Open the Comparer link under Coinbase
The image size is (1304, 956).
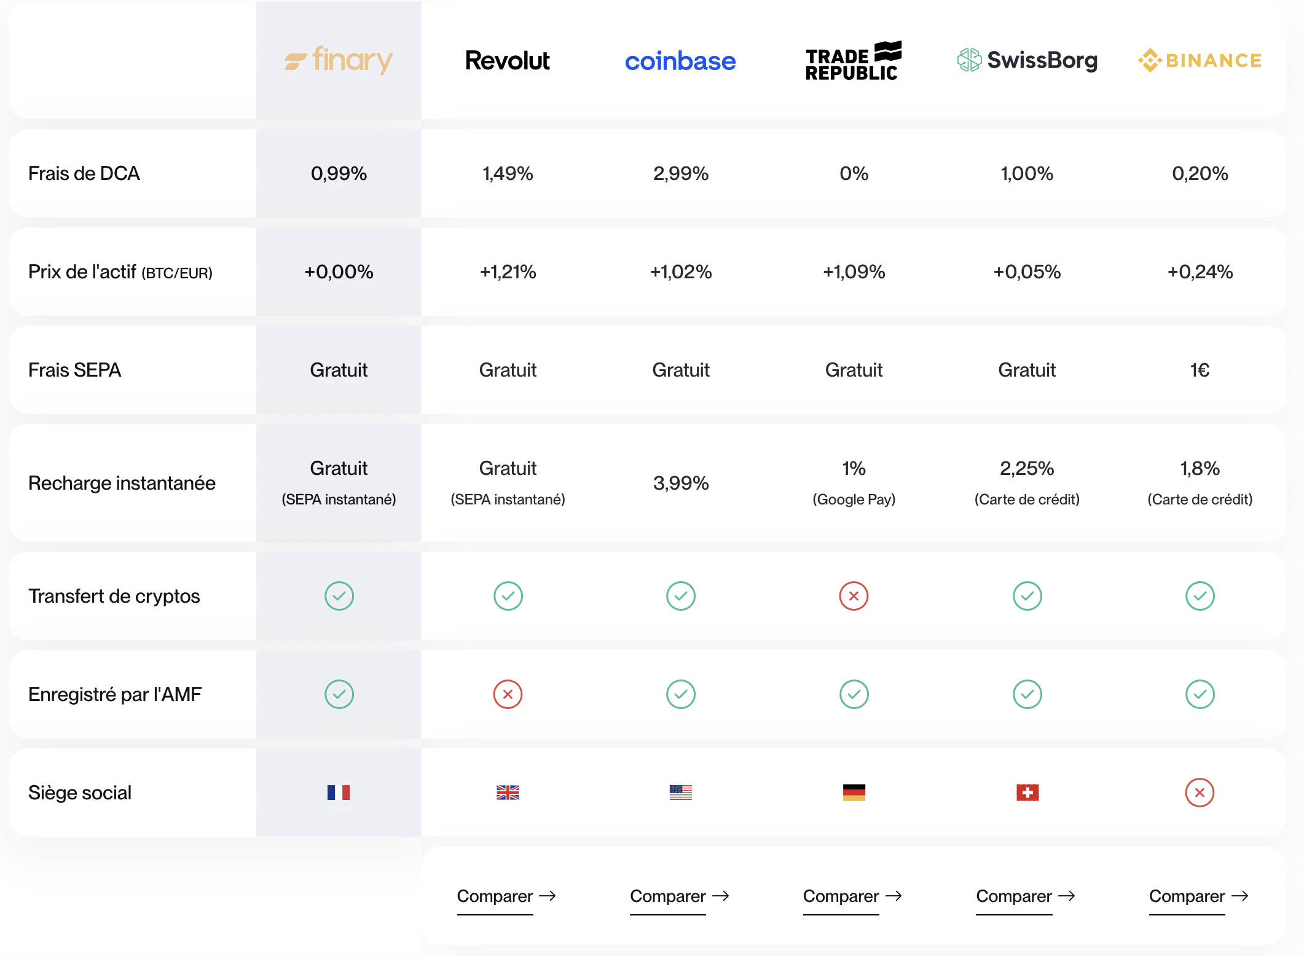click(680, 896)
